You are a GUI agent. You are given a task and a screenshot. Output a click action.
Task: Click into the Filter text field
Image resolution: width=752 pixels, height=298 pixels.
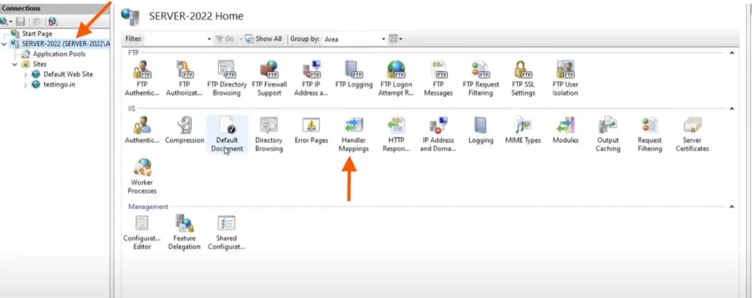tap(175, 39)
